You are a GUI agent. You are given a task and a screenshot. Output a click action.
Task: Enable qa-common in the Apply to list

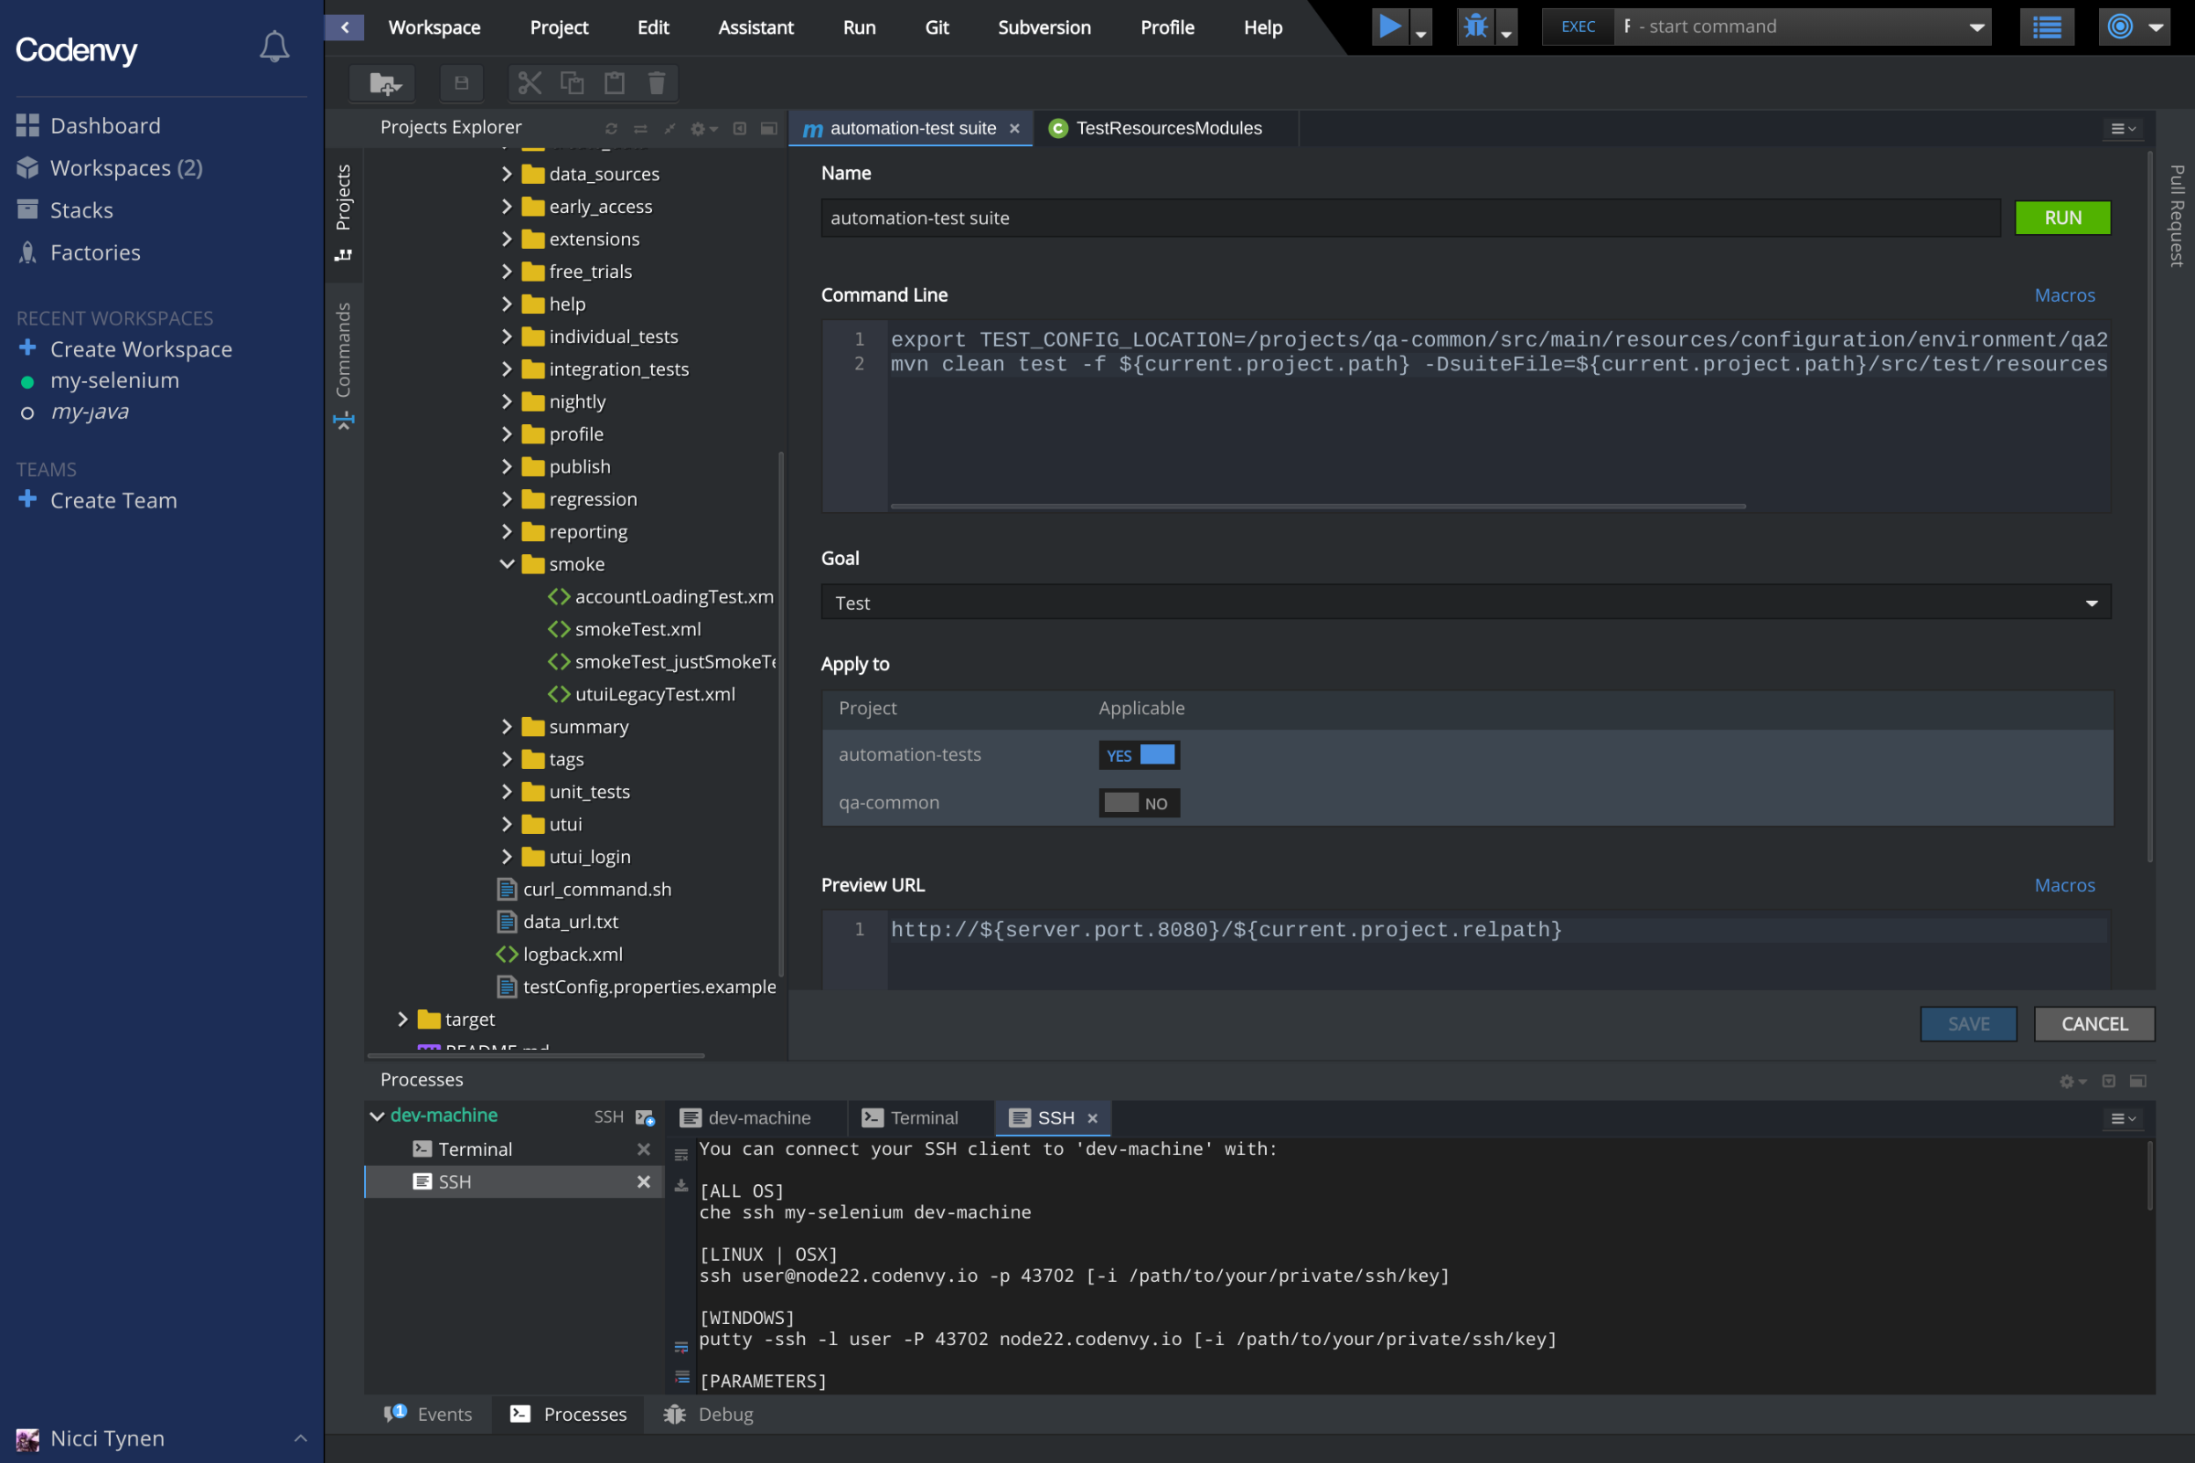click(x=1139, y=803)
